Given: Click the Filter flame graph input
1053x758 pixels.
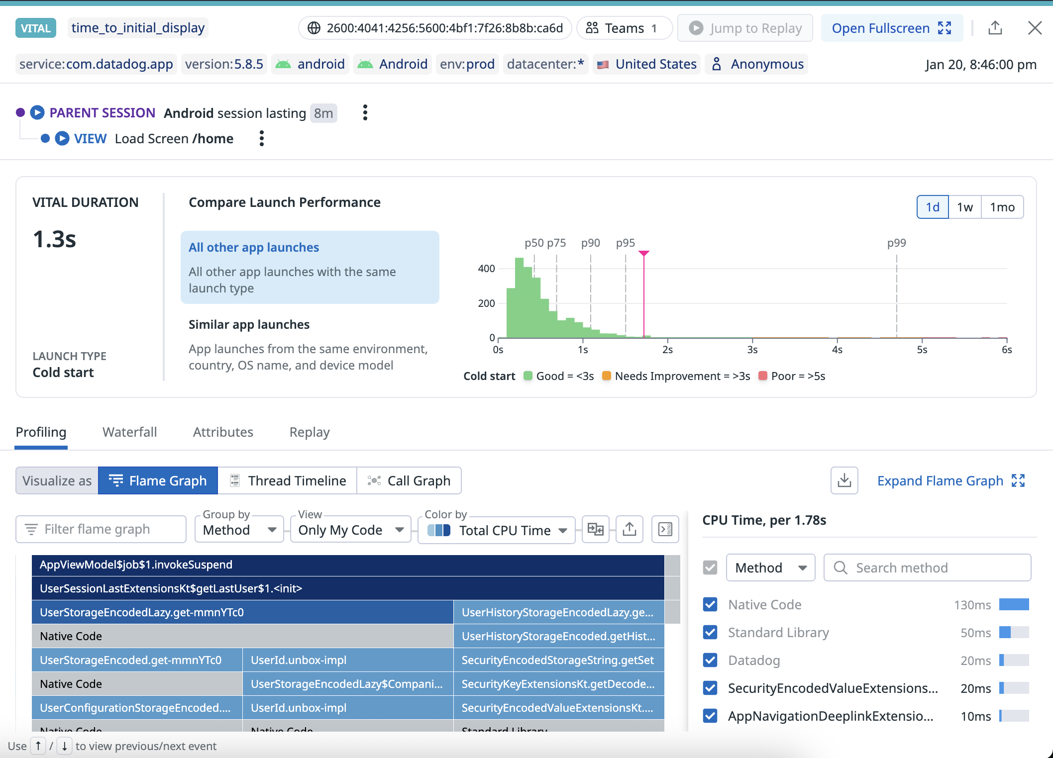Looking at the screenshot, I should pyautogui.click(x=101, y=529).
